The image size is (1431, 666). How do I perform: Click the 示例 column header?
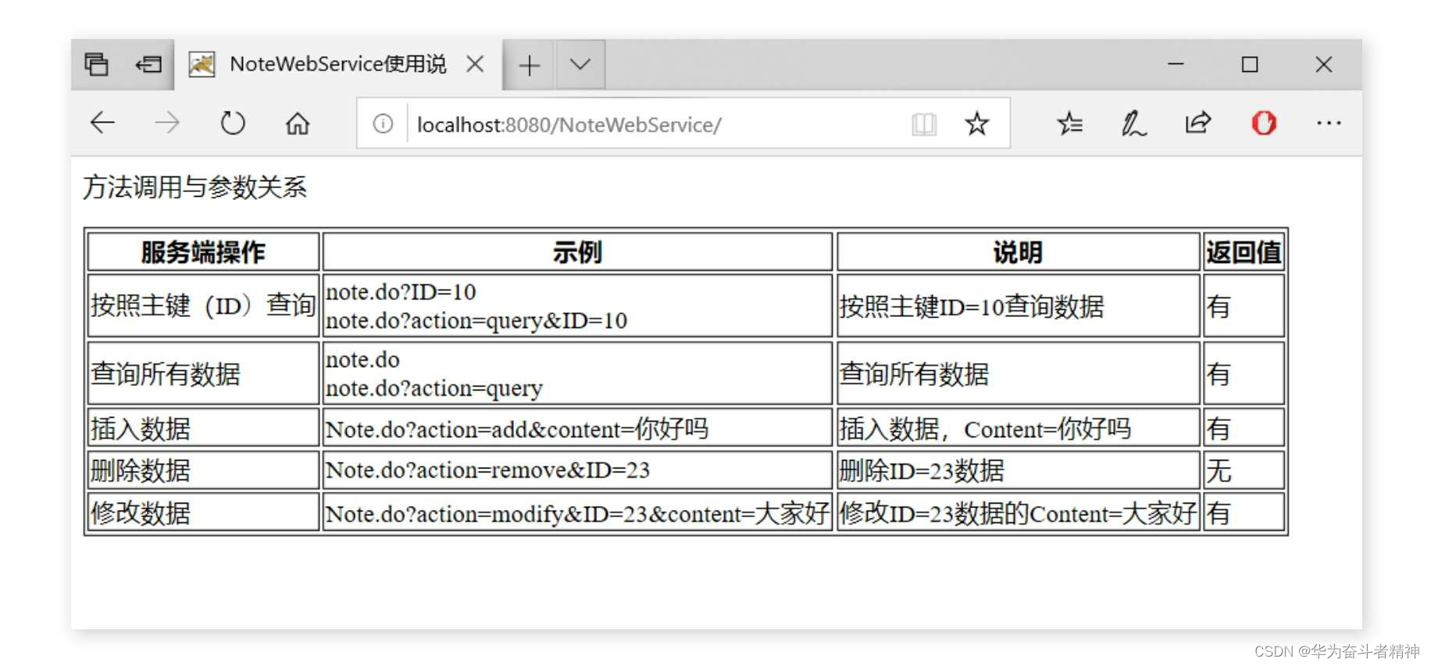pos(577,252)
